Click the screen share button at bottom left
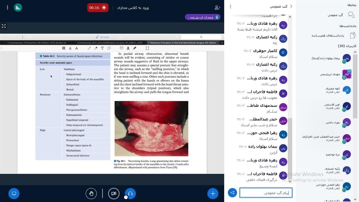This screenshot has height=202, width=359. [14, 194]
